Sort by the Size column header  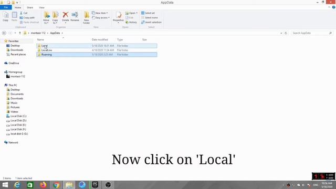coord(144,40)
